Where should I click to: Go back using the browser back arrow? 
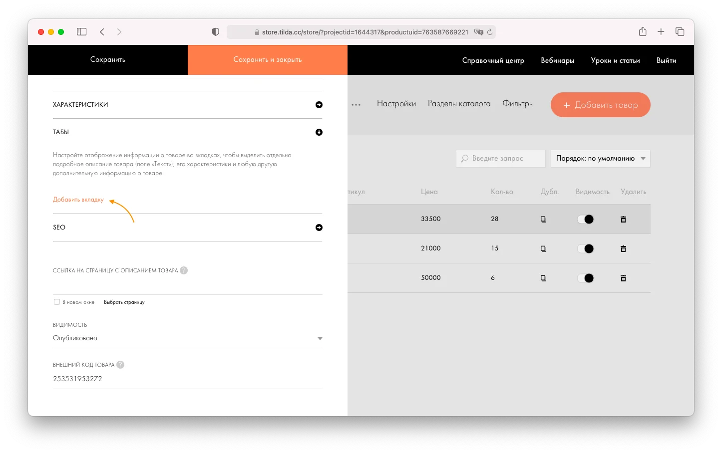tap(102, 32)
